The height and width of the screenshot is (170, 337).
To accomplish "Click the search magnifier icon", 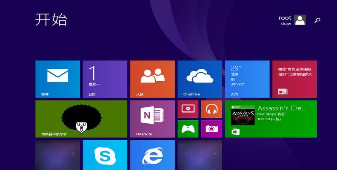I will pos(317,20).
